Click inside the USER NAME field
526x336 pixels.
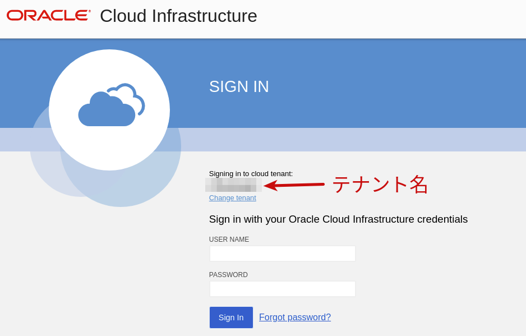tap(282, 253)
